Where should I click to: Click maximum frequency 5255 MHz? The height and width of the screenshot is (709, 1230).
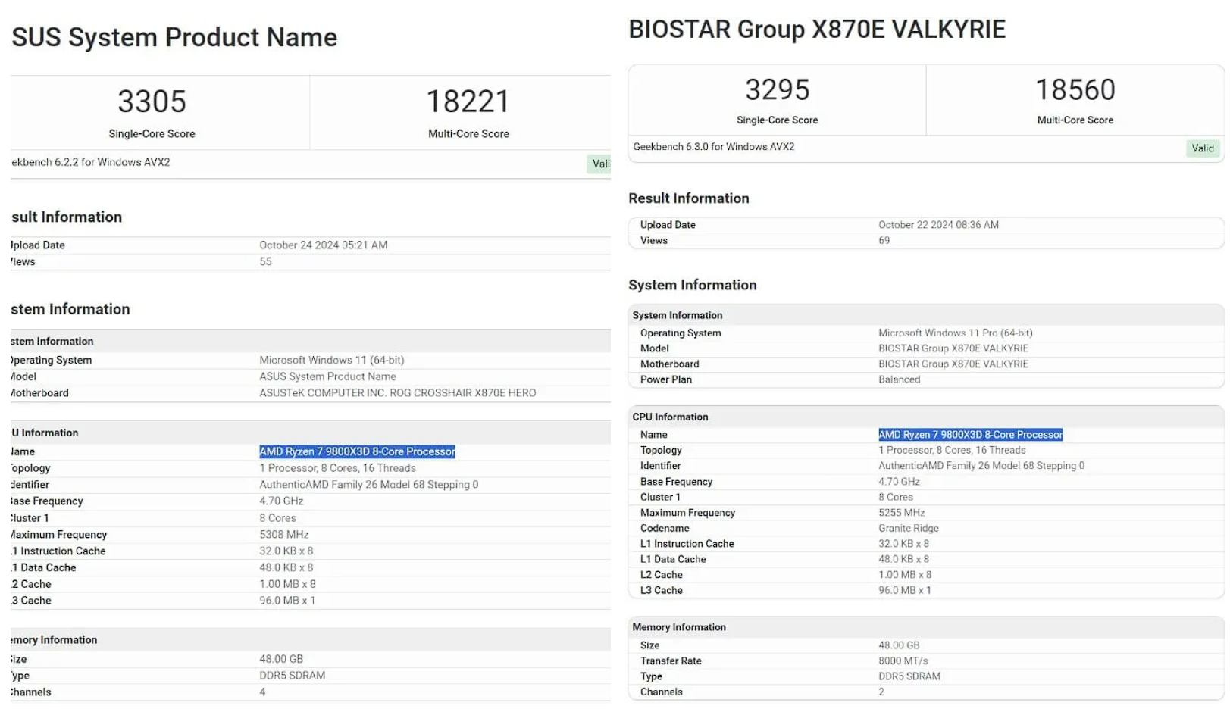point(901,513)
